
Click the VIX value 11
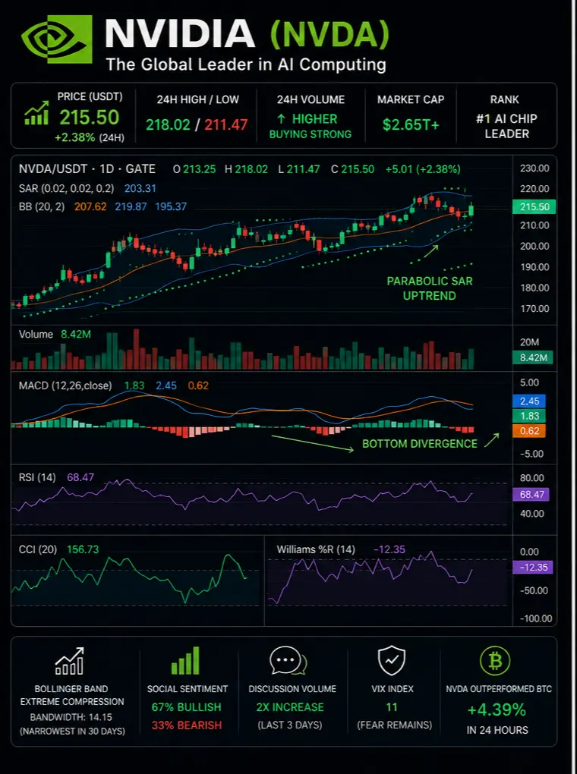click(392, 707)
